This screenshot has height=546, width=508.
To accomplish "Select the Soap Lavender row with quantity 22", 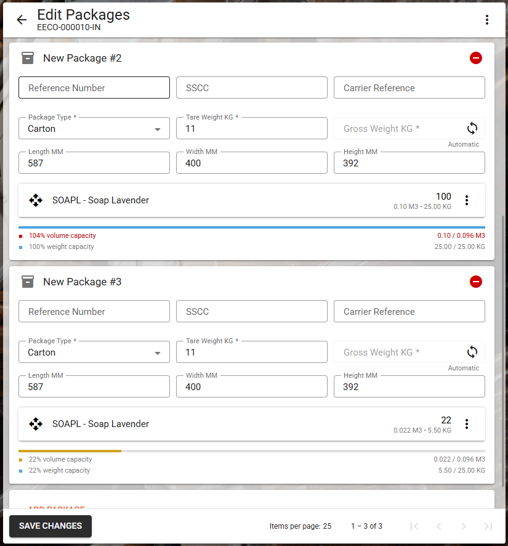I will click(252, 424).
